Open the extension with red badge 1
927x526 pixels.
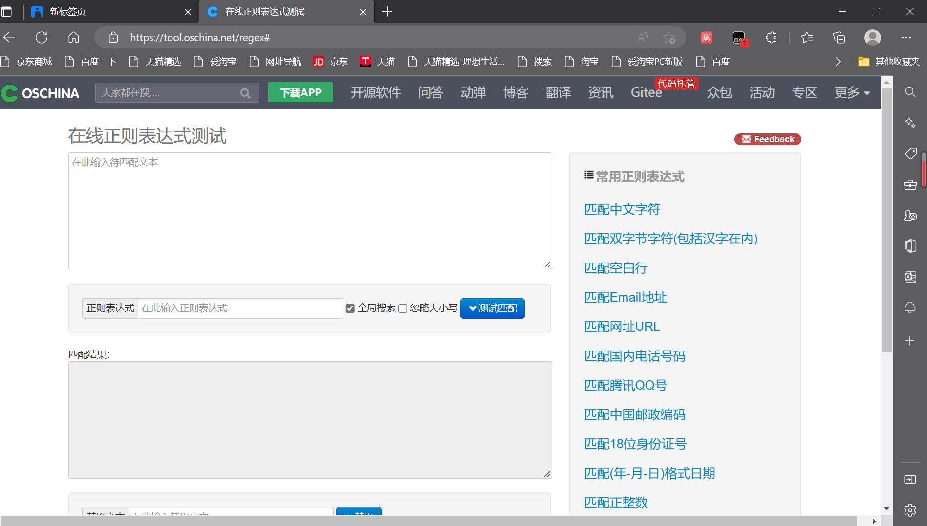tap(739, 38)
